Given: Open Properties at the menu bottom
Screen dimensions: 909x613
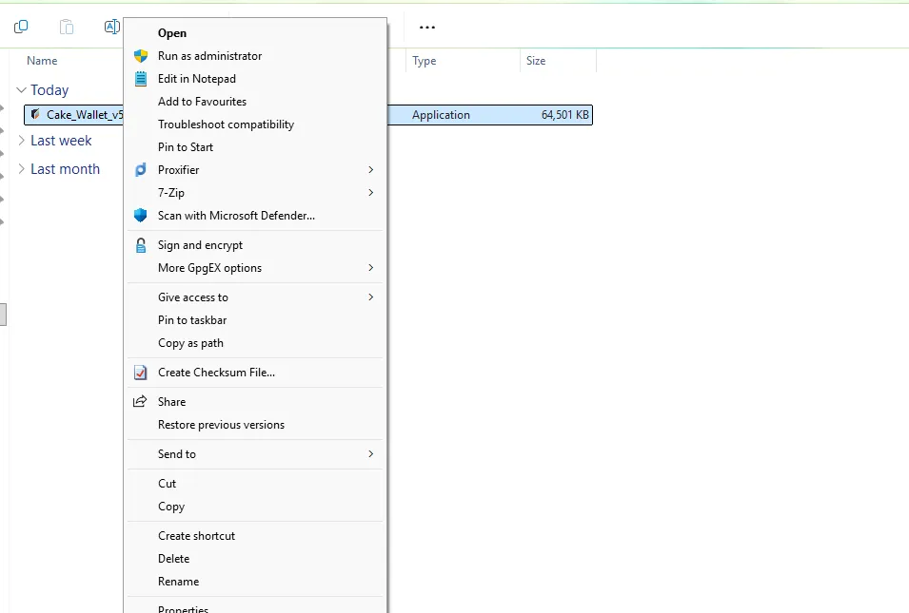Looking at the screenshot, I should click(255, 608).
